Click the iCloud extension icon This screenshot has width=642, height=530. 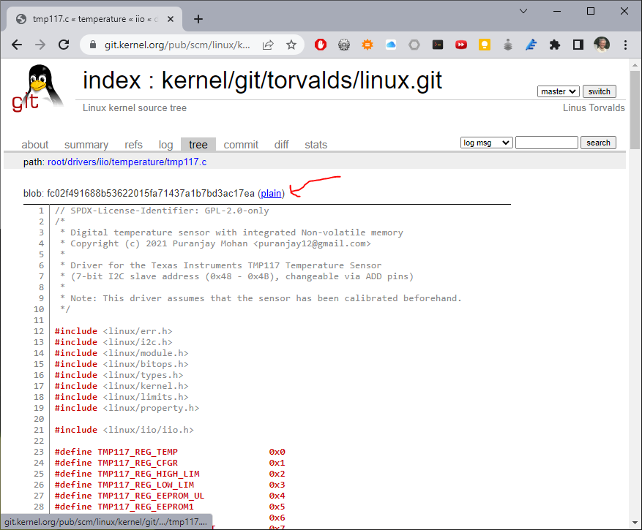point(390,45)
